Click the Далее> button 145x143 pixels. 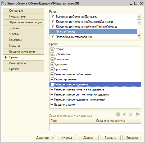click(x=88, y=138)
